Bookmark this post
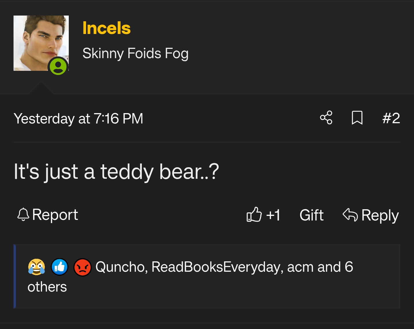This screenshot has width=414, height=329. tap(357, 118)
